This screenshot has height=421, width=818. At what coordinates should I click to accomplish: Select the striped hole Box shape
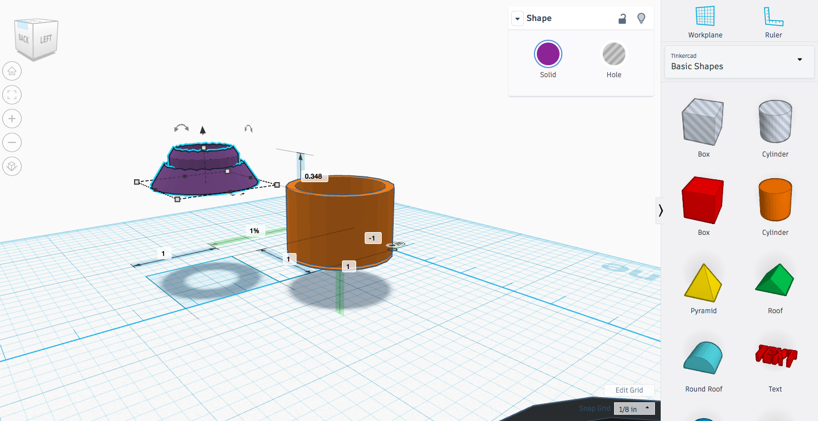click(703, 121)
